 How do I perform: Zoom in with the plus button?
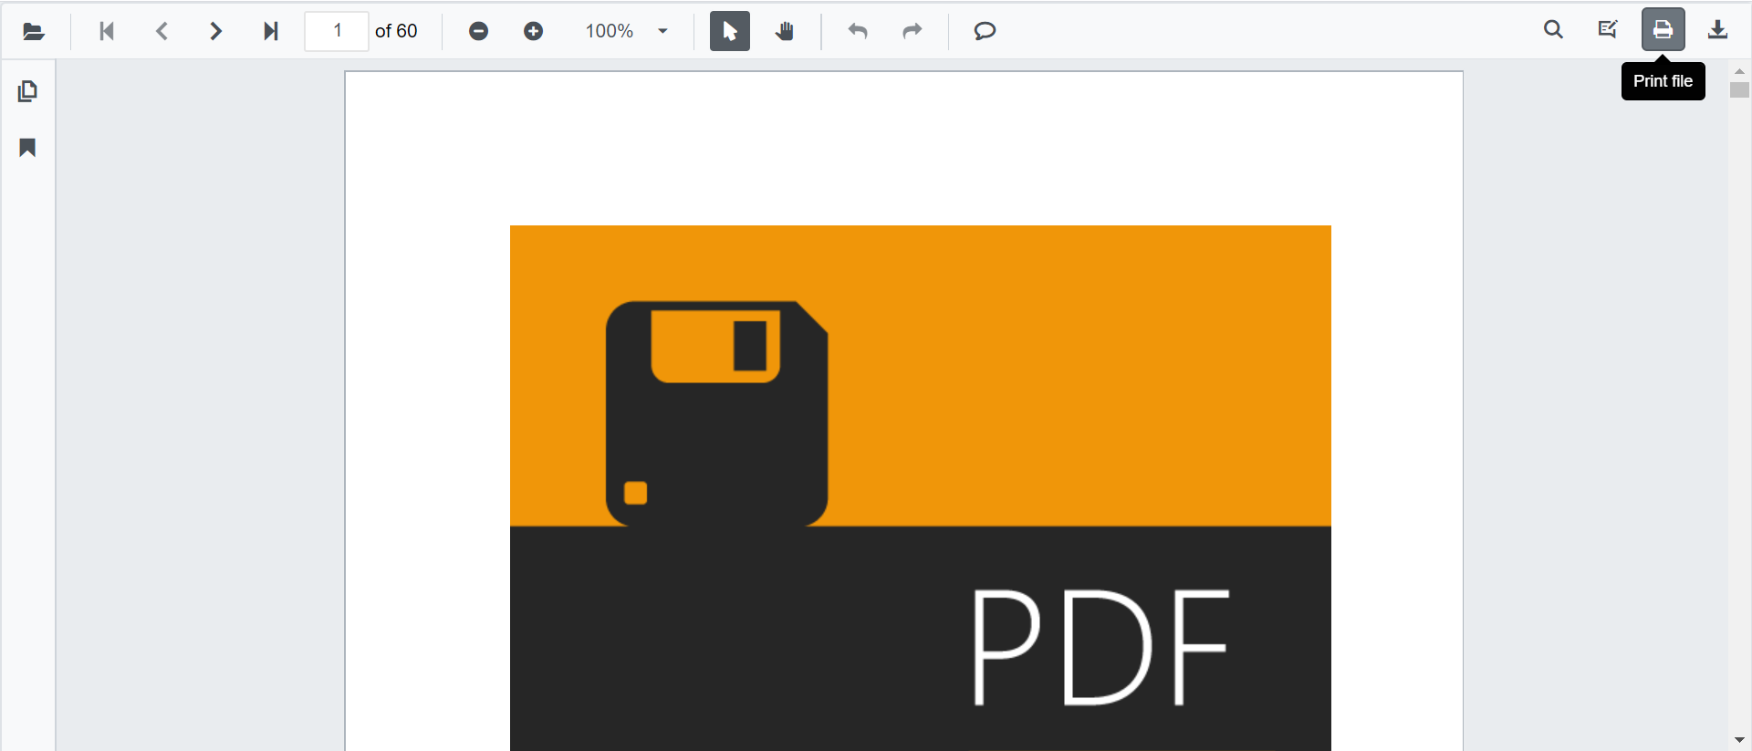click(533, 31)
